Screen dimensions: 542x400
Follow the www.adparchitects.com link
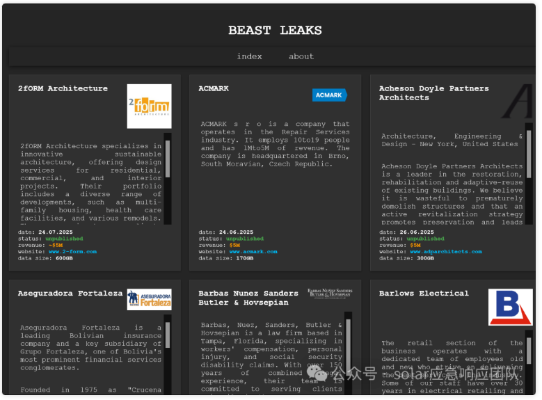click(x=445, y=252)
